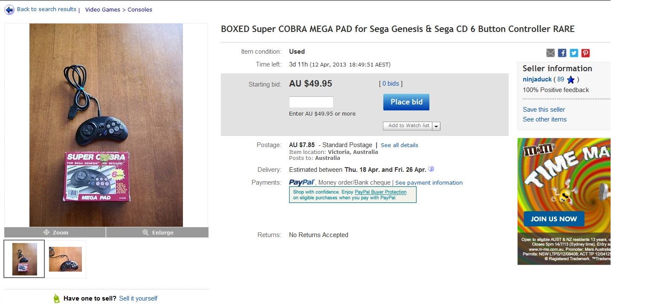Click seller's blue feedback star icon

pyautogui.click(x=571, y=79)
